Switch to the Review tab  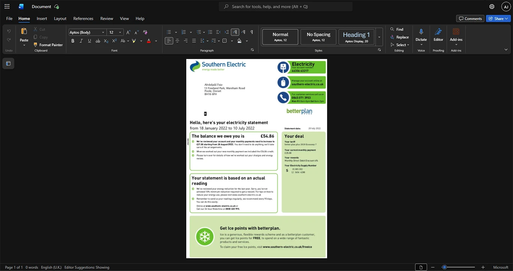(x=107, y=18)
